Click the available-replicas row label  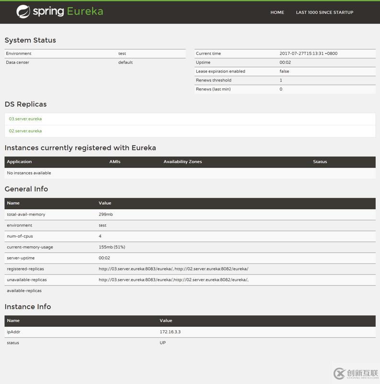[24, 291]
